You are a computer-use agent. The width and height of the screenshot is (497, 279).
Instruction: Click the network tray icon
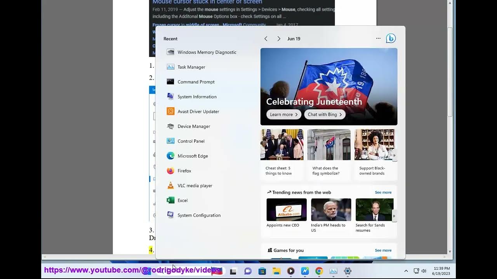coord(416,271)
